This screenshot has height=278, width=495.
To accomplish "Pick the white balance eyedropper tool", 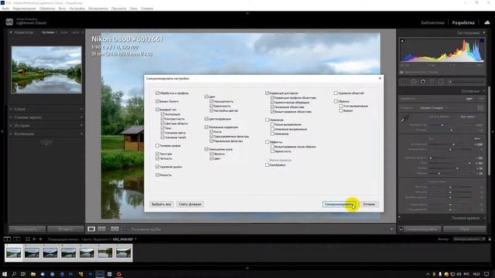I will 405,119.
